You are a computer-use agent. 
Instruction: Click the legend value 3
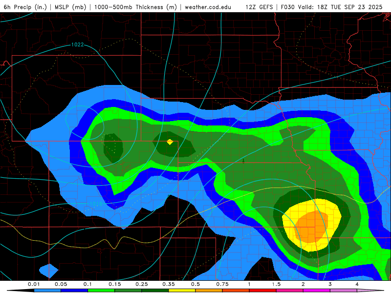[x=330, y=284]
